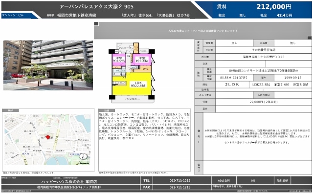Click the ハッピーハウス株式会社 薬院店 company name
This screenshot has width=313, height=194.
coord(69,181)
